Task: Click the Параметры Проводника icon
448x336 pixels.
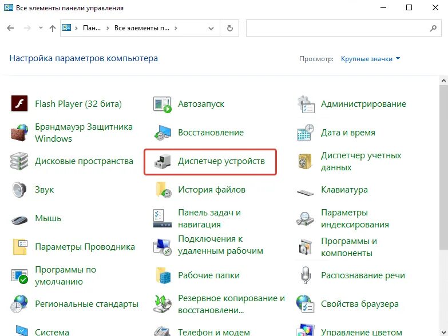Action: pos(20,247)
